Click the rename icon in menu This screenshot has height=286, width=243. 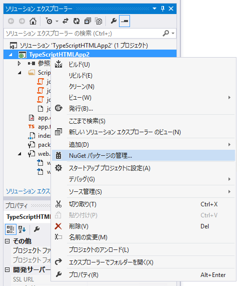pos(58,237)
